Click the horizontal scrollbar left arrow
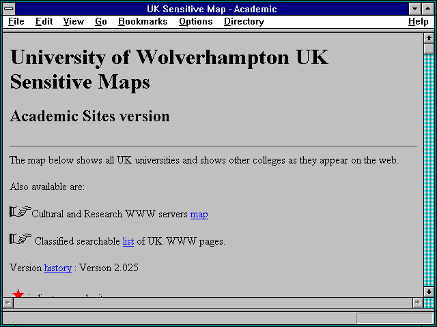This screenshot has width=437, height=327. click(x=8, y=302)
